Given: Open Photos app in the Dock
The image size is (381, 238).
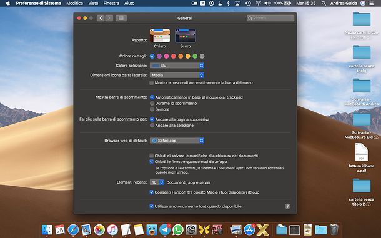Looking at the screenshot, I should (99, 229).
